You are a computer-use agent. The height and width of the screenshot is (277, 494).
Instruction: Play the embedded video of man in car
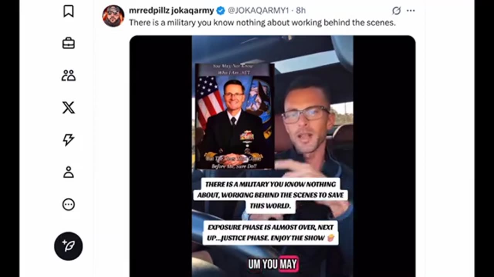click(272, 156)
